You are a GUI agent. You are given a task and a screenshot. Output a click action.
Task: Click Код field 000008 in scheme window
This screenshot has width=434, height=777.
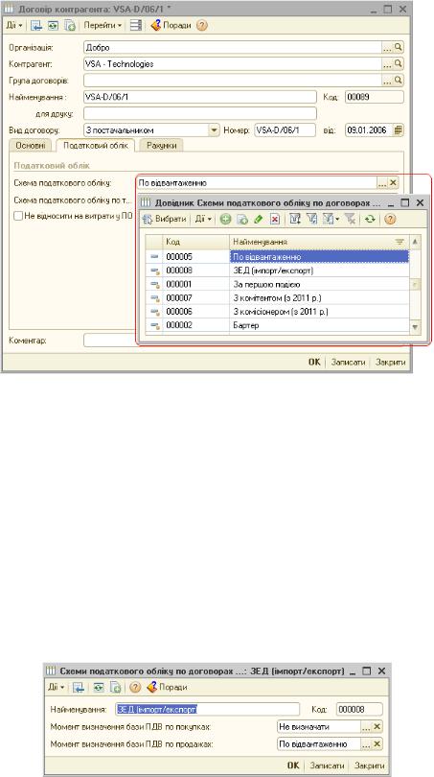click(x=359, y=709)
